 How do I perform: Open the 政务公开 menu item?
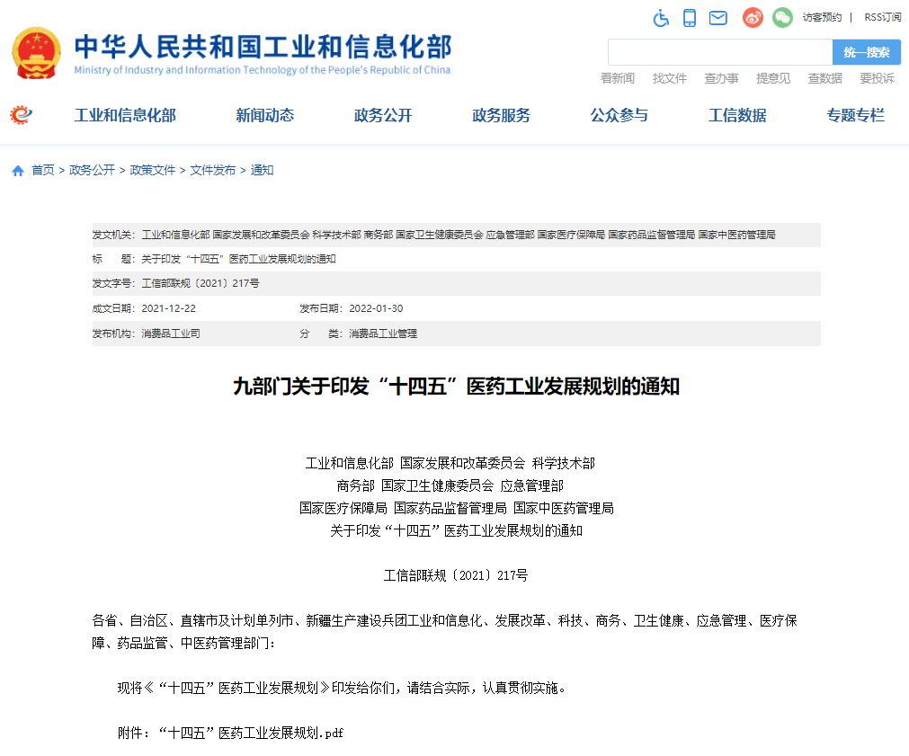[x=383, y=115]
